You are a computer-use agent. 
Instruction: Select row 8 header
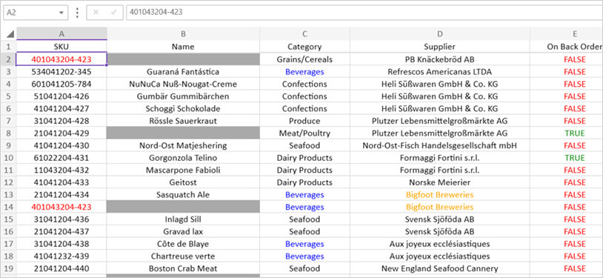click(8, 133)
